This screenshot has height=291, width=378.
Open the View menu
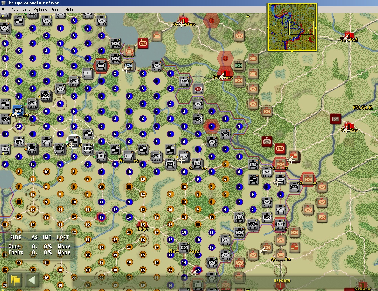click(26, 10)
